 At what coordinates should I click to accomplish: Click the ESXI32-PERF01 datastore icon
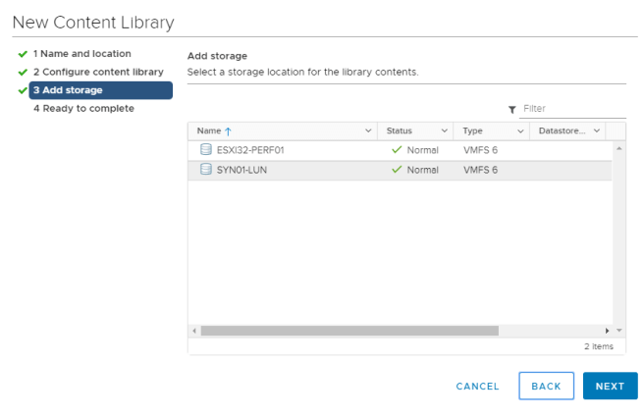pos(206,150)
